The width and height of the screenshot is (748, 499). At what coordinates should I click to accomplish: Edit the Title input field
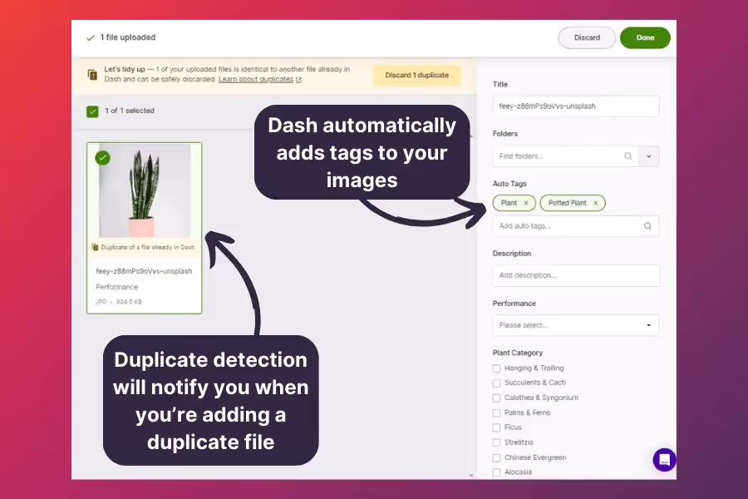pos(576,106)
